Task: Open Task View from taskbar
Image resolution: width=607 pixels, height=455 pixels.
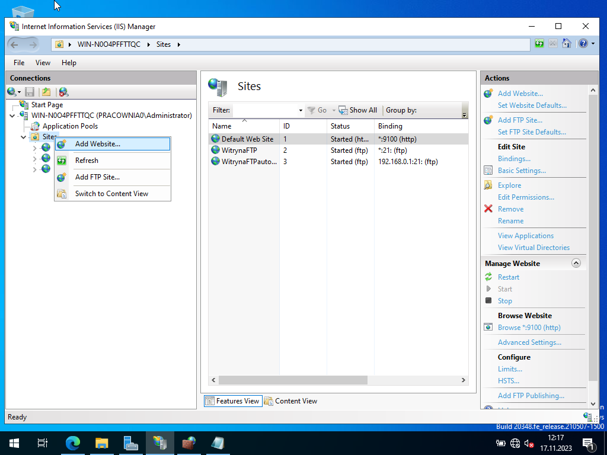Action: 43,443
